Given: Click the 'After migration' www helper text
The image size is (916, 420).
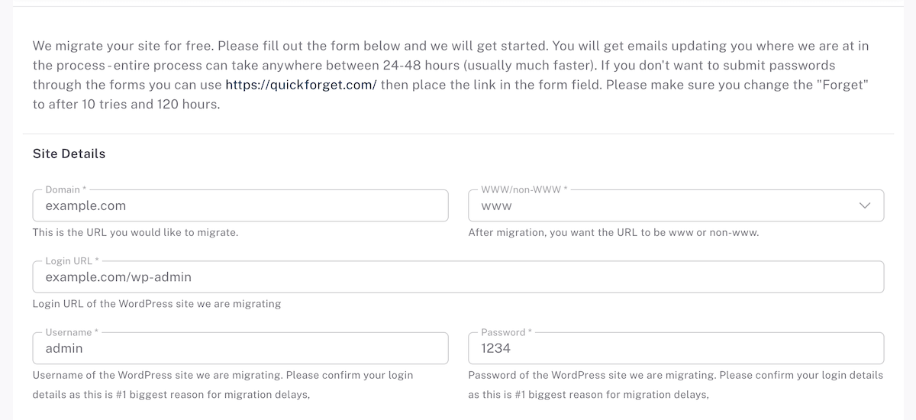Looking at the screenshot, I should point(613,232).
